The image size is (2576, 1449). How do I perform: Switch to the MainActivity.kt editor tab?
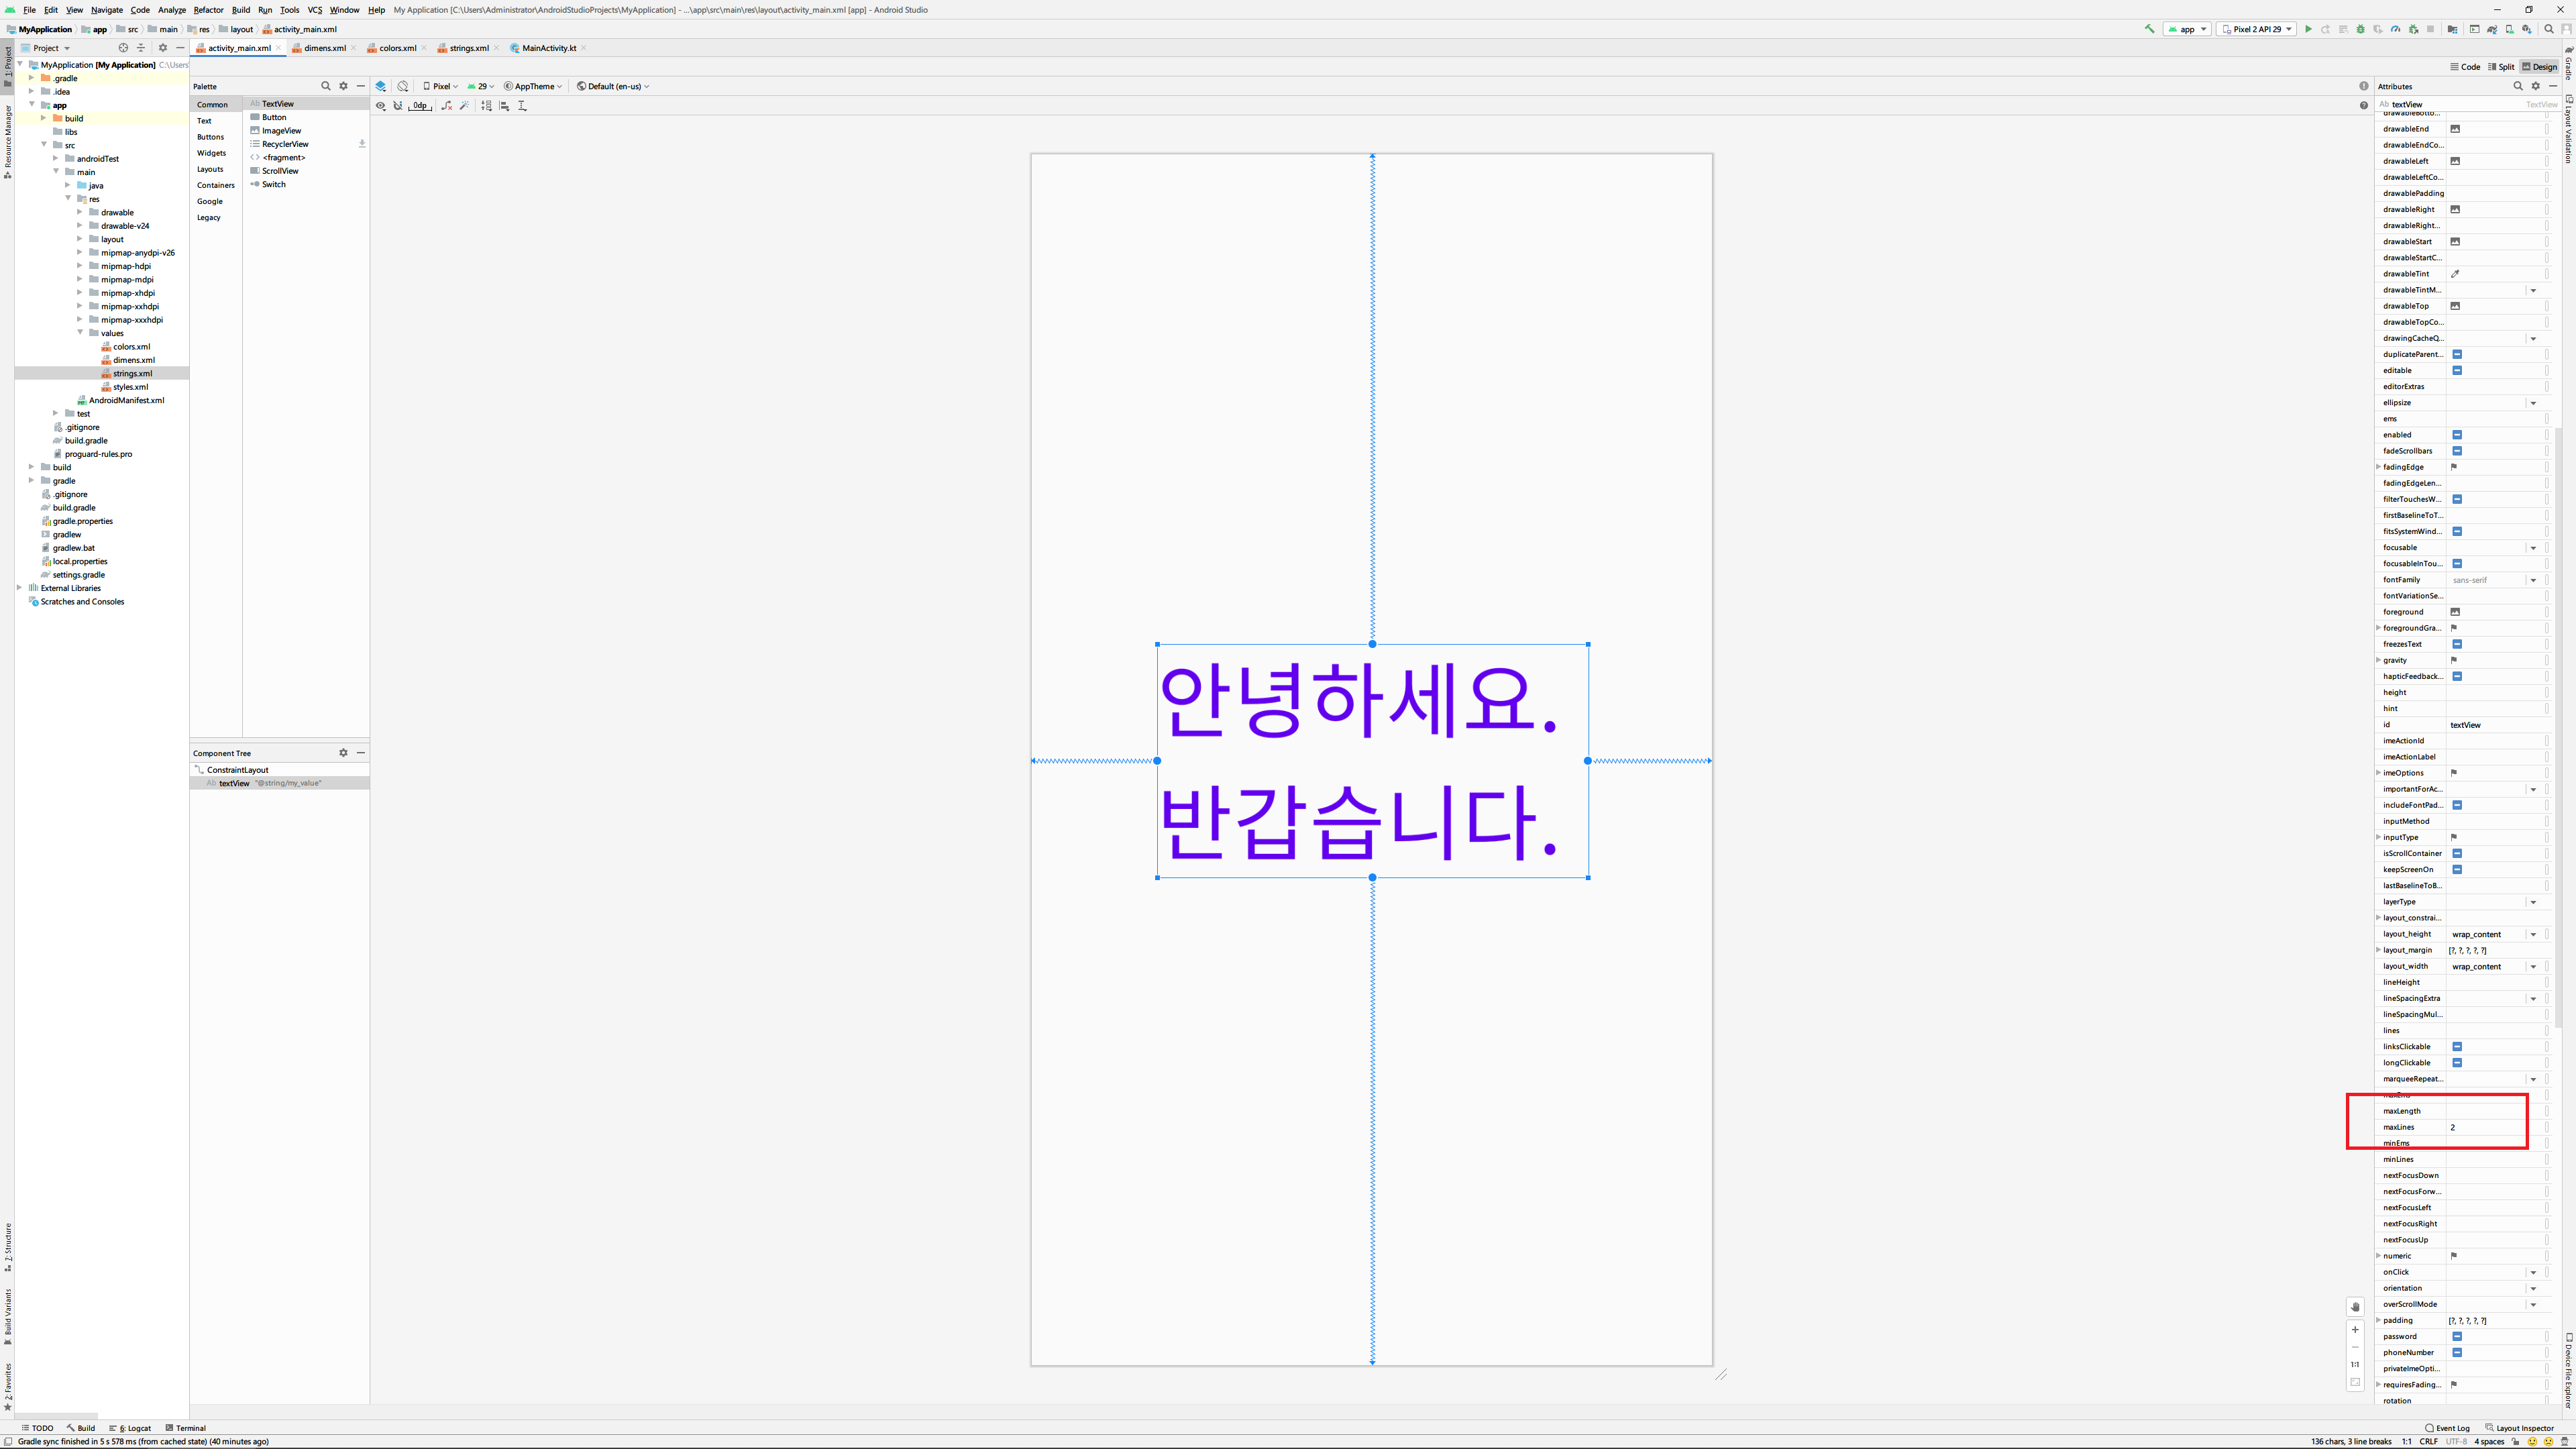tap(548, 48)
